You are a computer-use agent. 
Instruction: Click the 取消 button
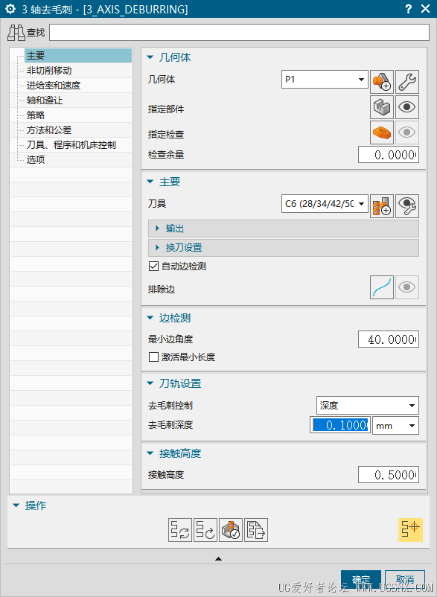point(405,580)
